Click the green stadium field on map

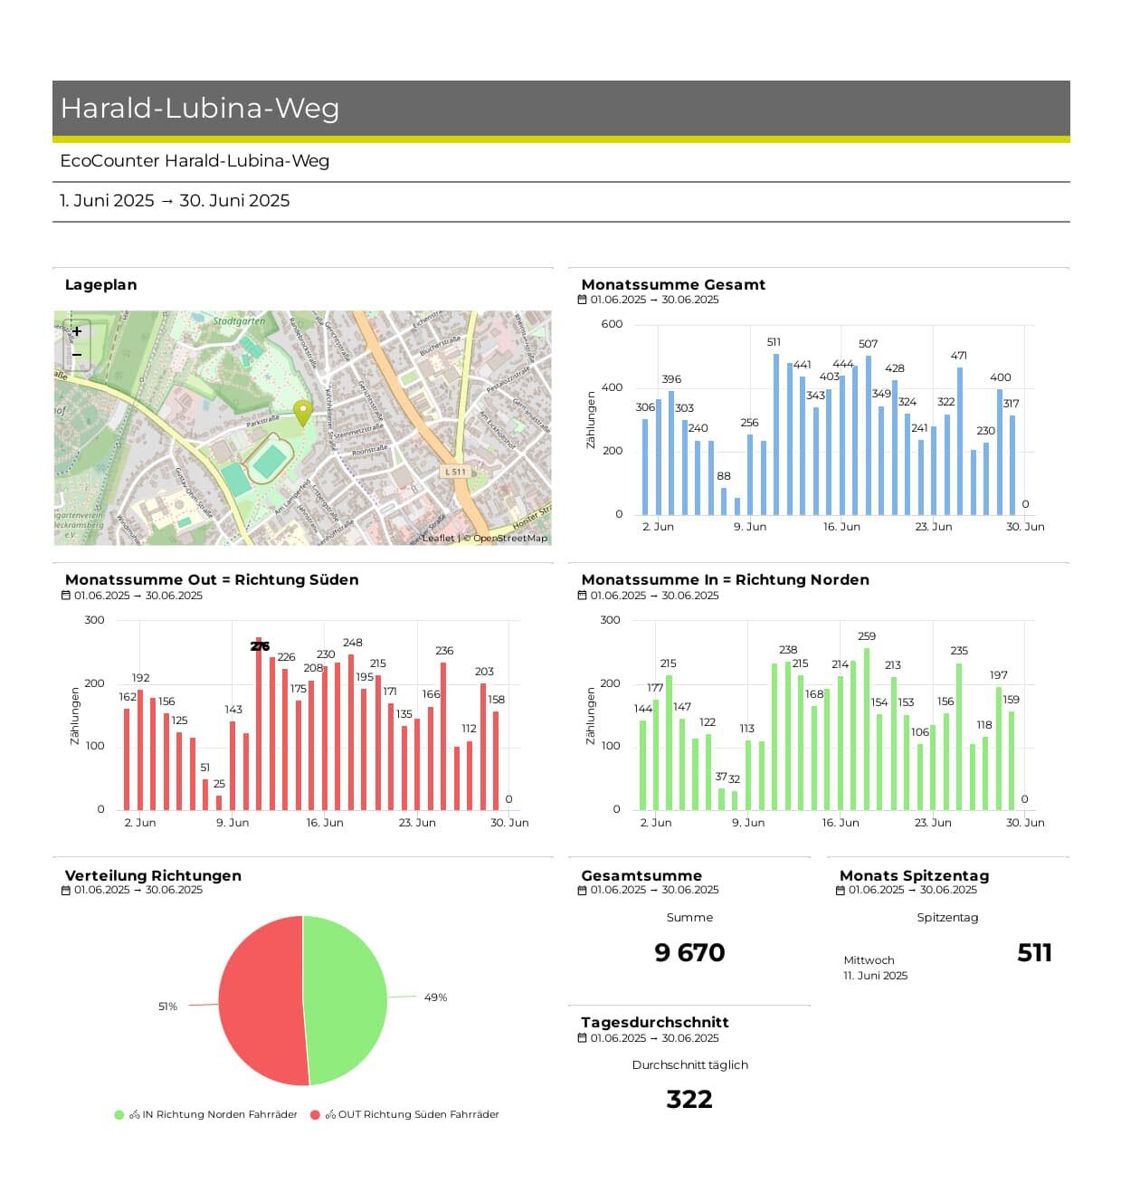pos(270,461)
